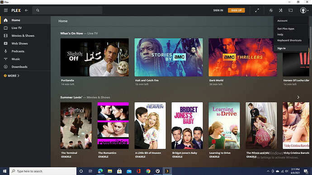
Task: Click SIGN IN in the top bar
Action: [218, 10]
